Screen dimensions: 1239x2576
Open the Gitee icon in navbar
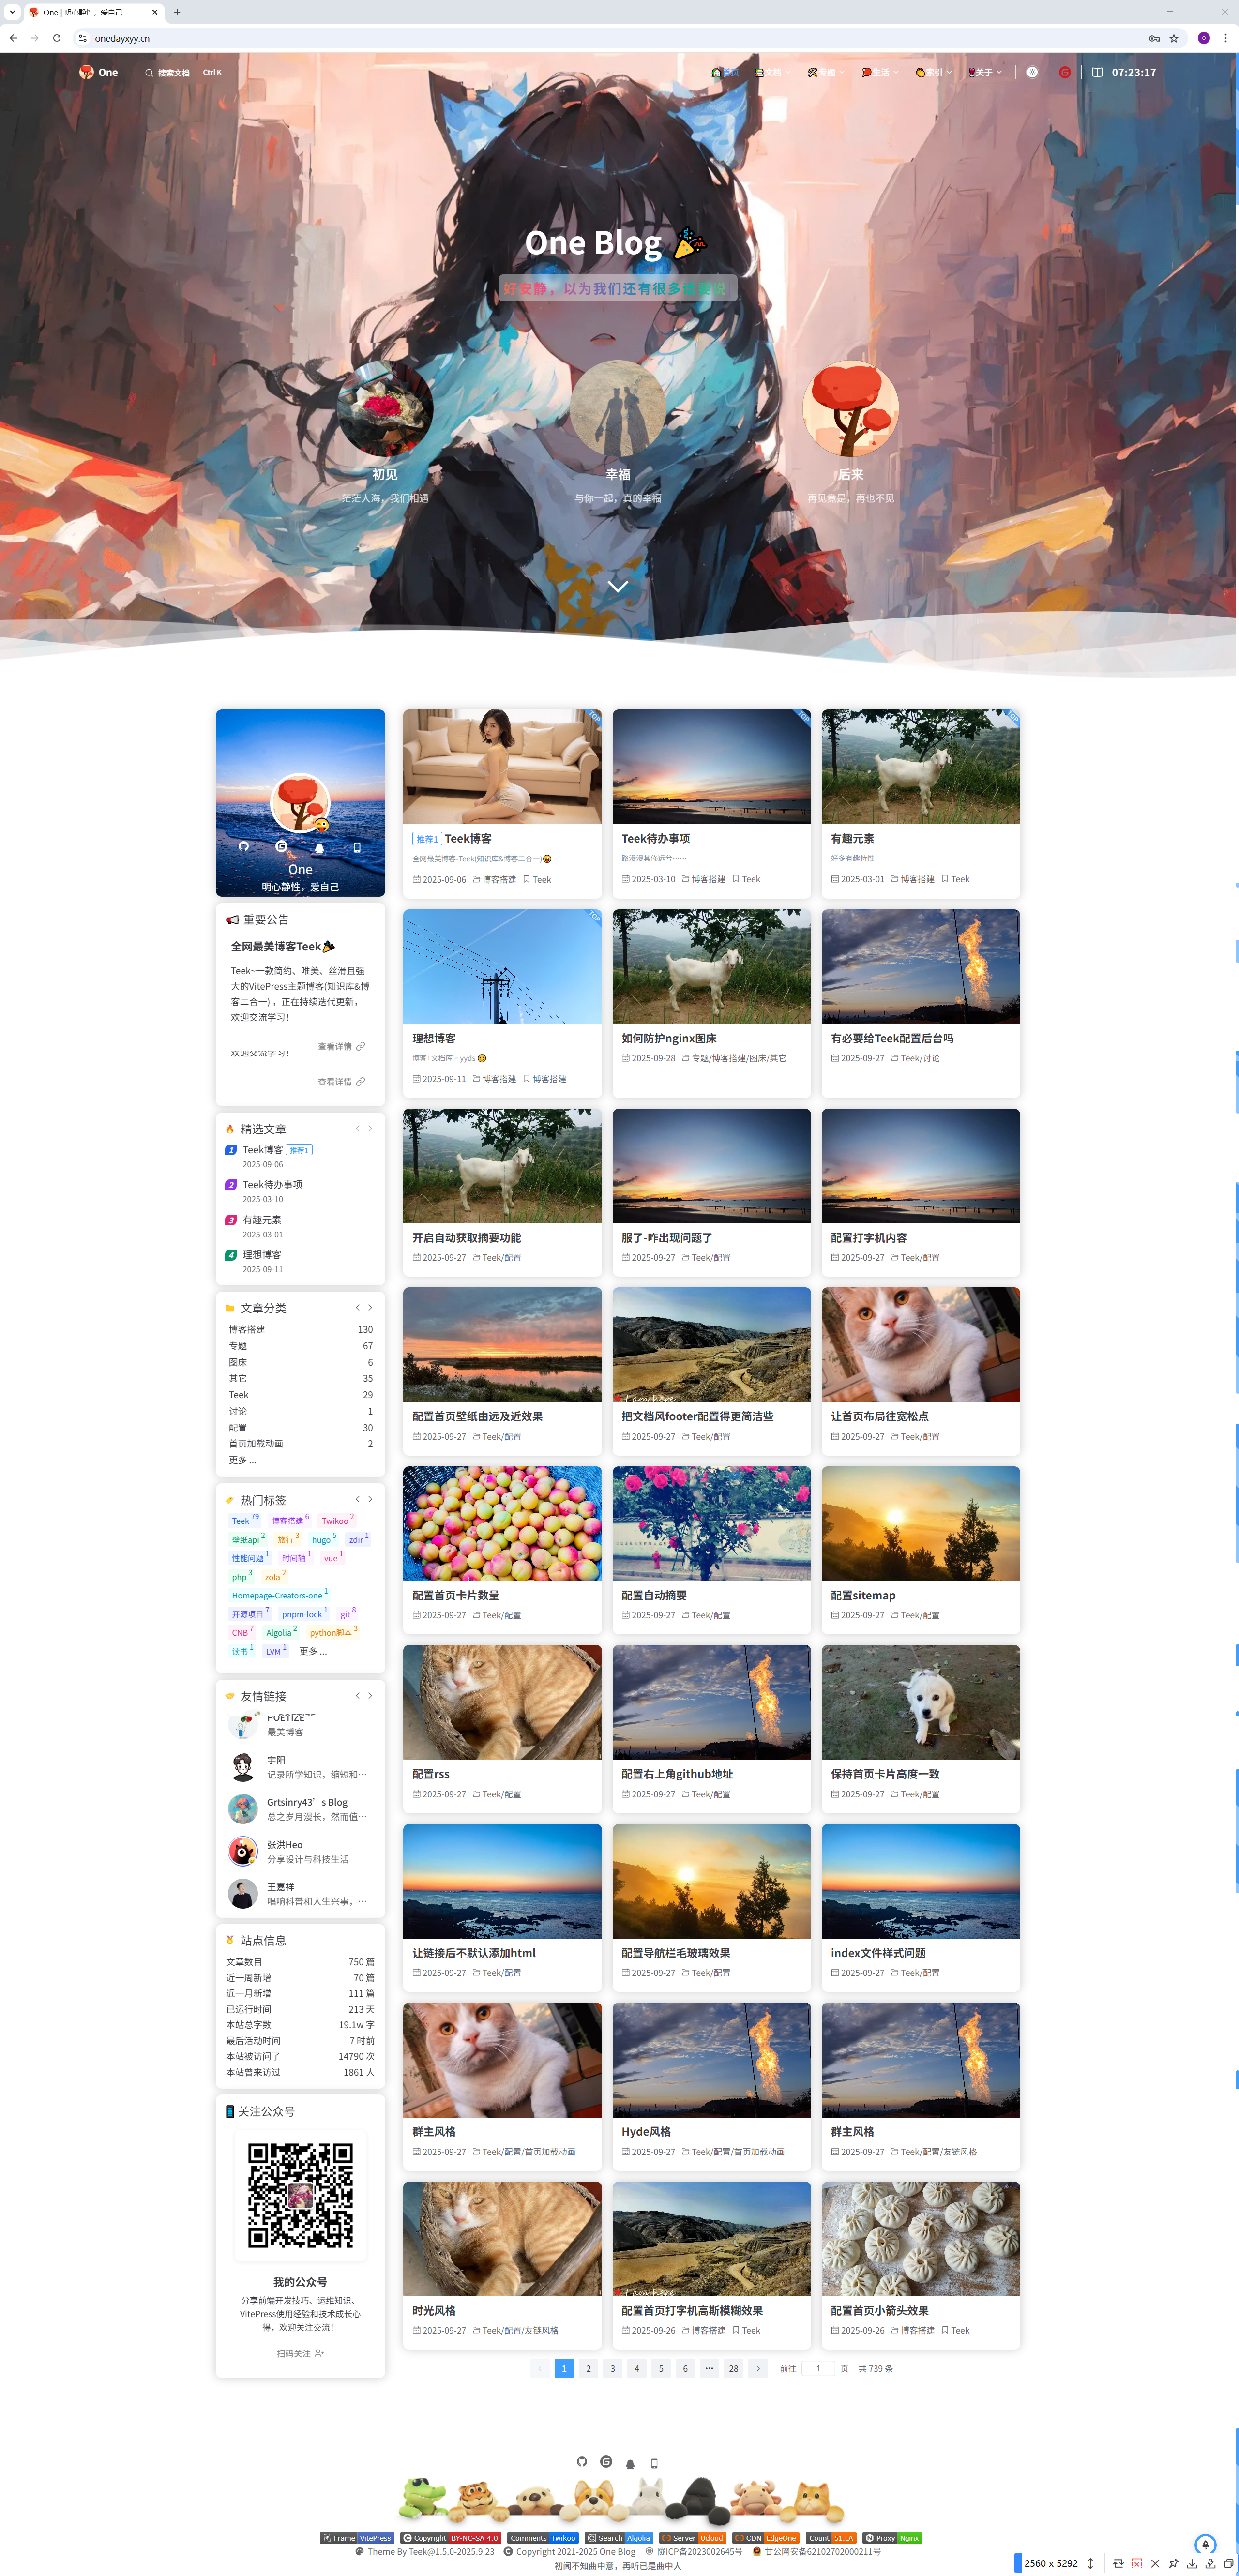(1065, 72)
